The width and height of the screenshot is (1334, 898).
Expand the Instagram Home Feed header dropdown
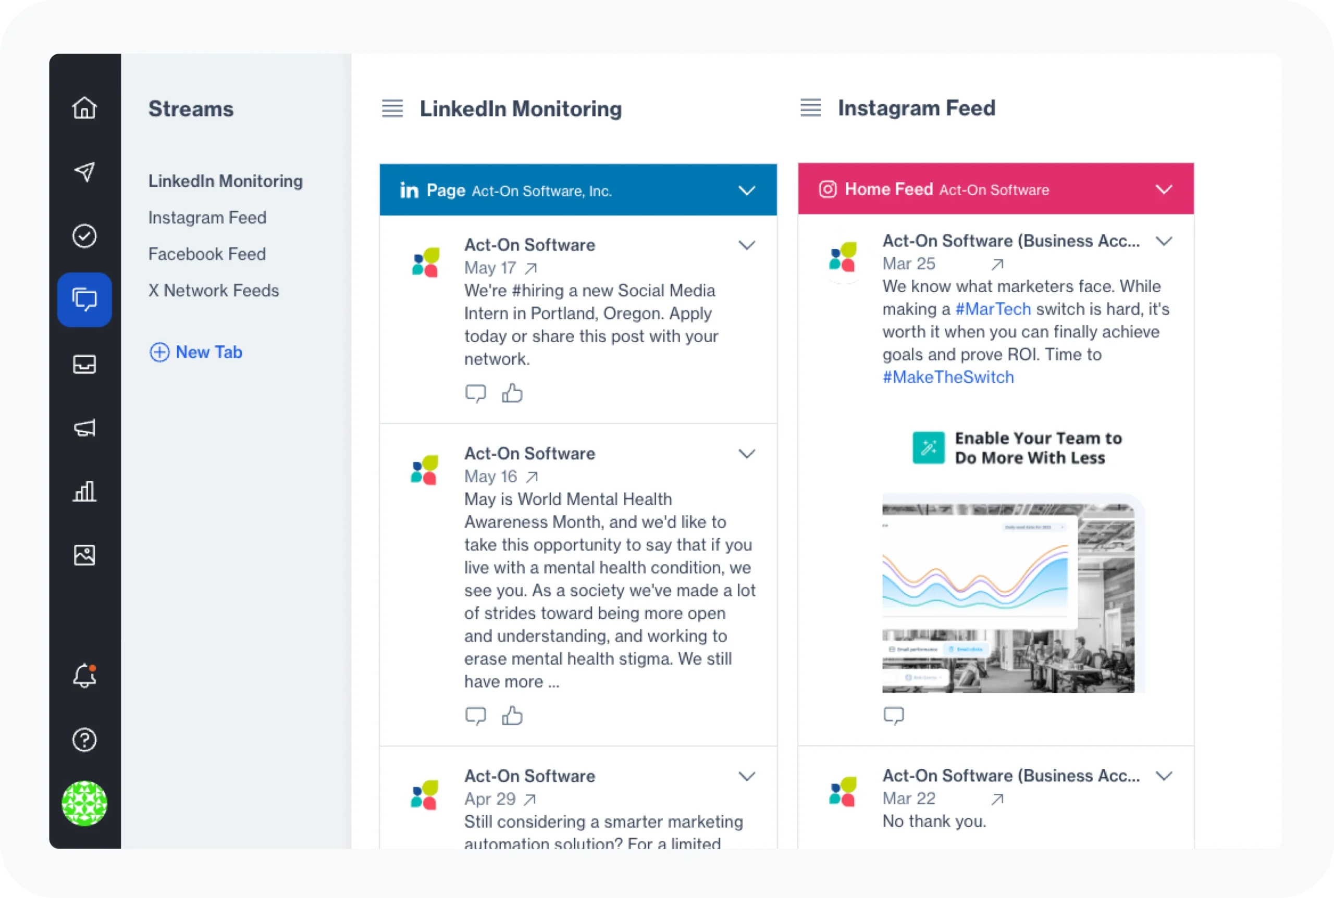[1163, 189]
